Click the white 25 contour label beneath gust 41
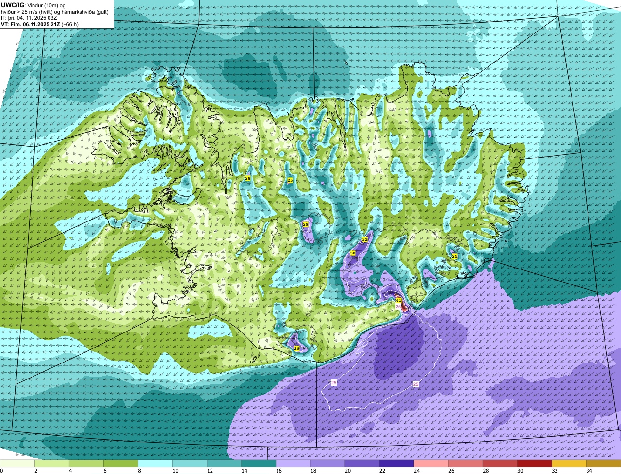 [x=398, y=307]
